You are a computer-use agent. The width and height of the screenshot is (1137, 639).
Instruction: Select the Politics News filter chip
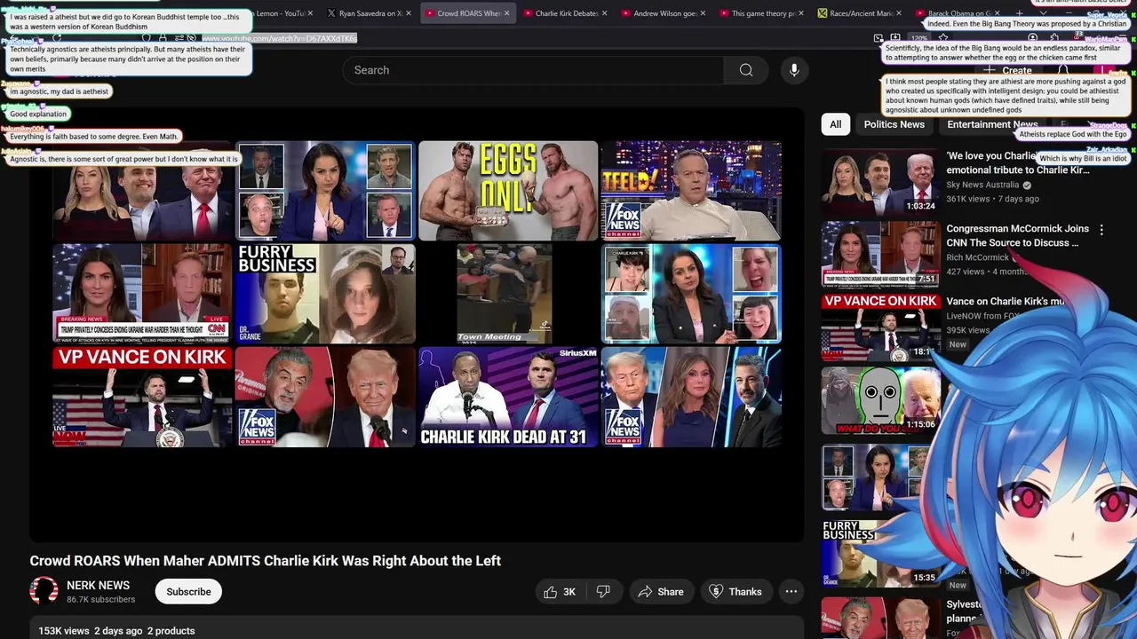point(894,124)
